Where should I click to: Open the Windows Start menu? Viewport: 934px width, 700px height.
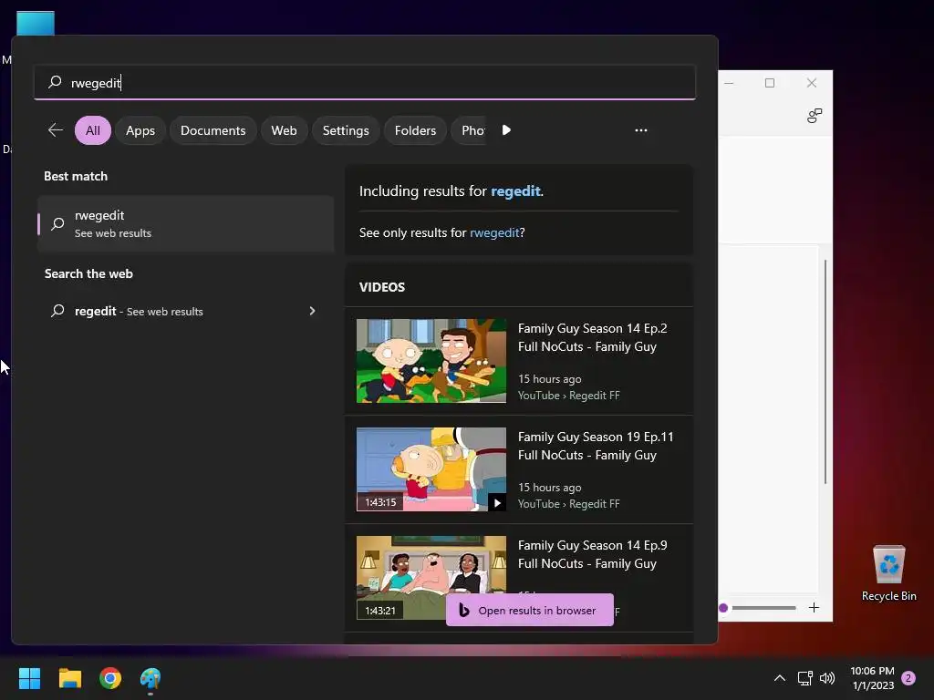(29, 678)
